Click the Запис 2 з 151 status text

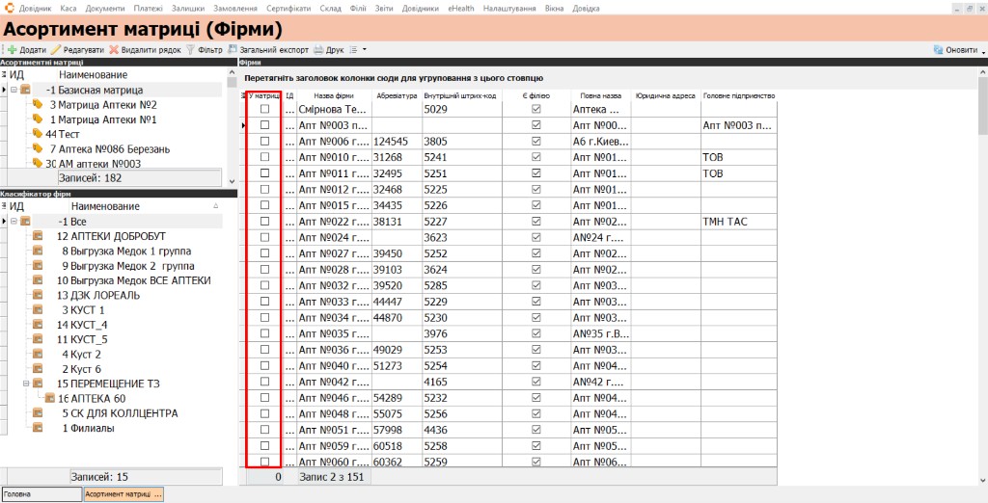[x=332, y=477]
